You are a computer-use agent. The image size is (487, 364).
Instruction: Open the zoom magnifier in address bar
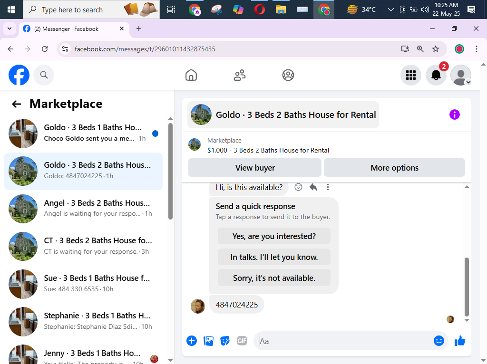(420, 49)
